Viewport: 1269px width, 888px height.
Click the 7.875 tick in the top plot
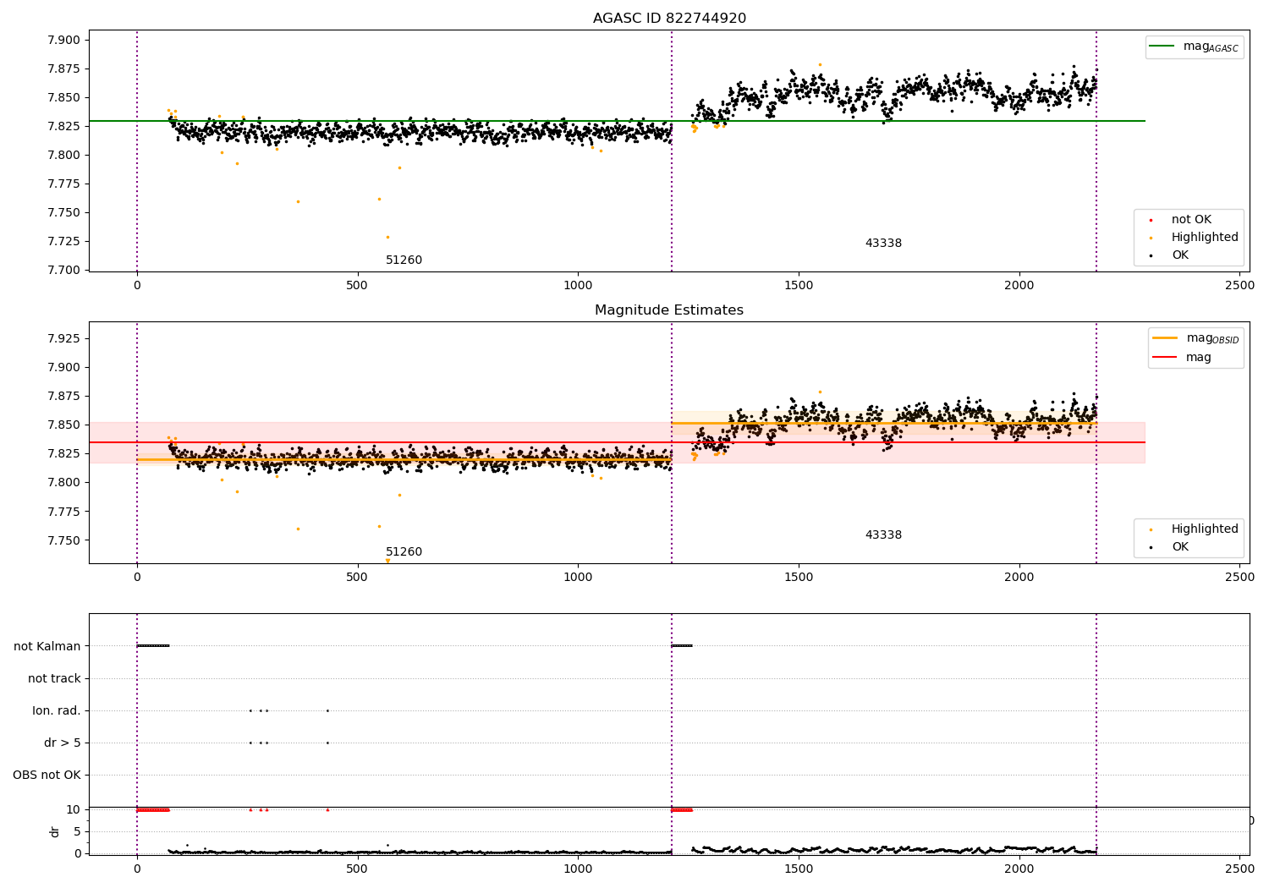point(63,69)
